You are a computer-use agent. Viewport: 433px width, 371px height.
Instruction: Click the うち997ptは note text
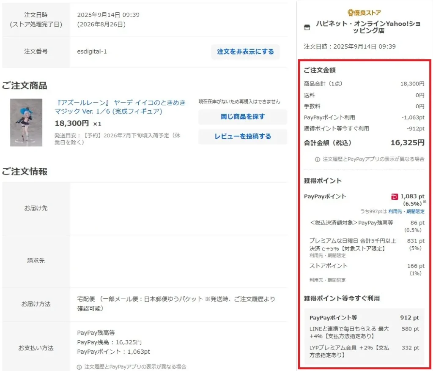tap(374, 211)
